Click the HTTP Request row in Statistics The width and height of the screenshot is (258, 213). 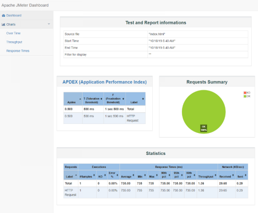click(70, 192)
